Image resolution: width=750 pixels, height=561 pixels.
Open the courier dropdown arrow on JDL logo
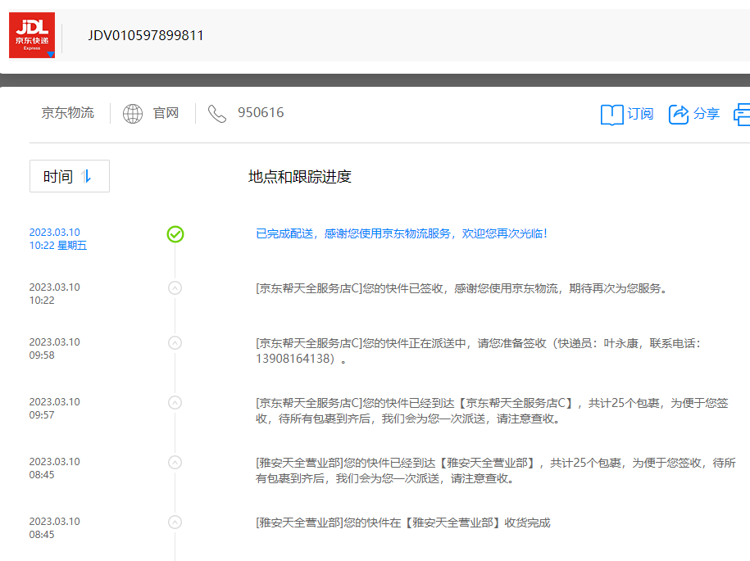pyautogui.click(x=51, y=55)
